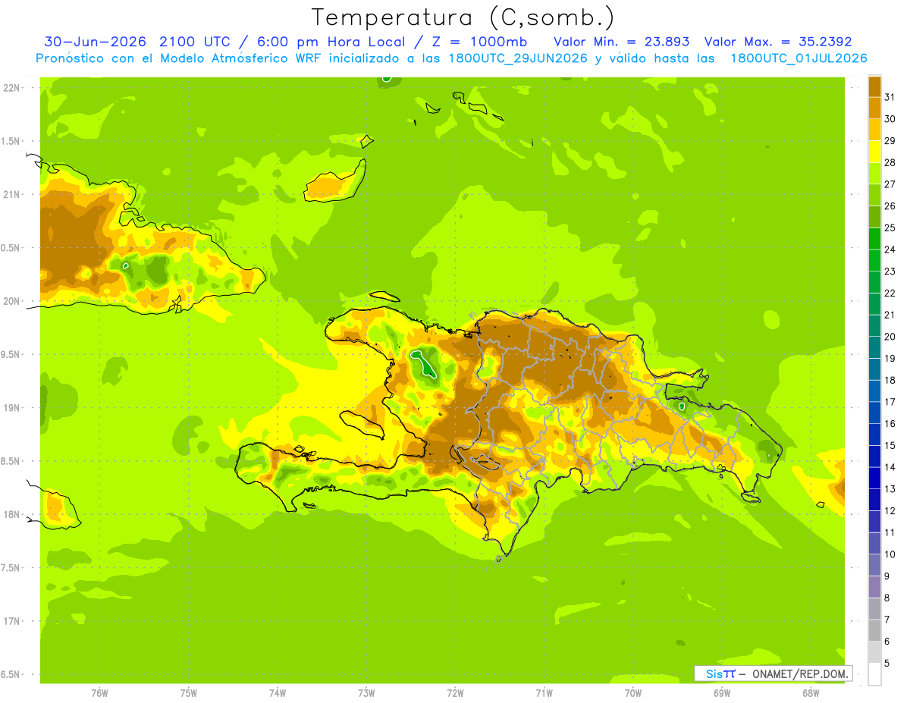Click the 70W longitude axis label
Image resolution: width=910 pixels, height=703 pixels.
(633, 693)
